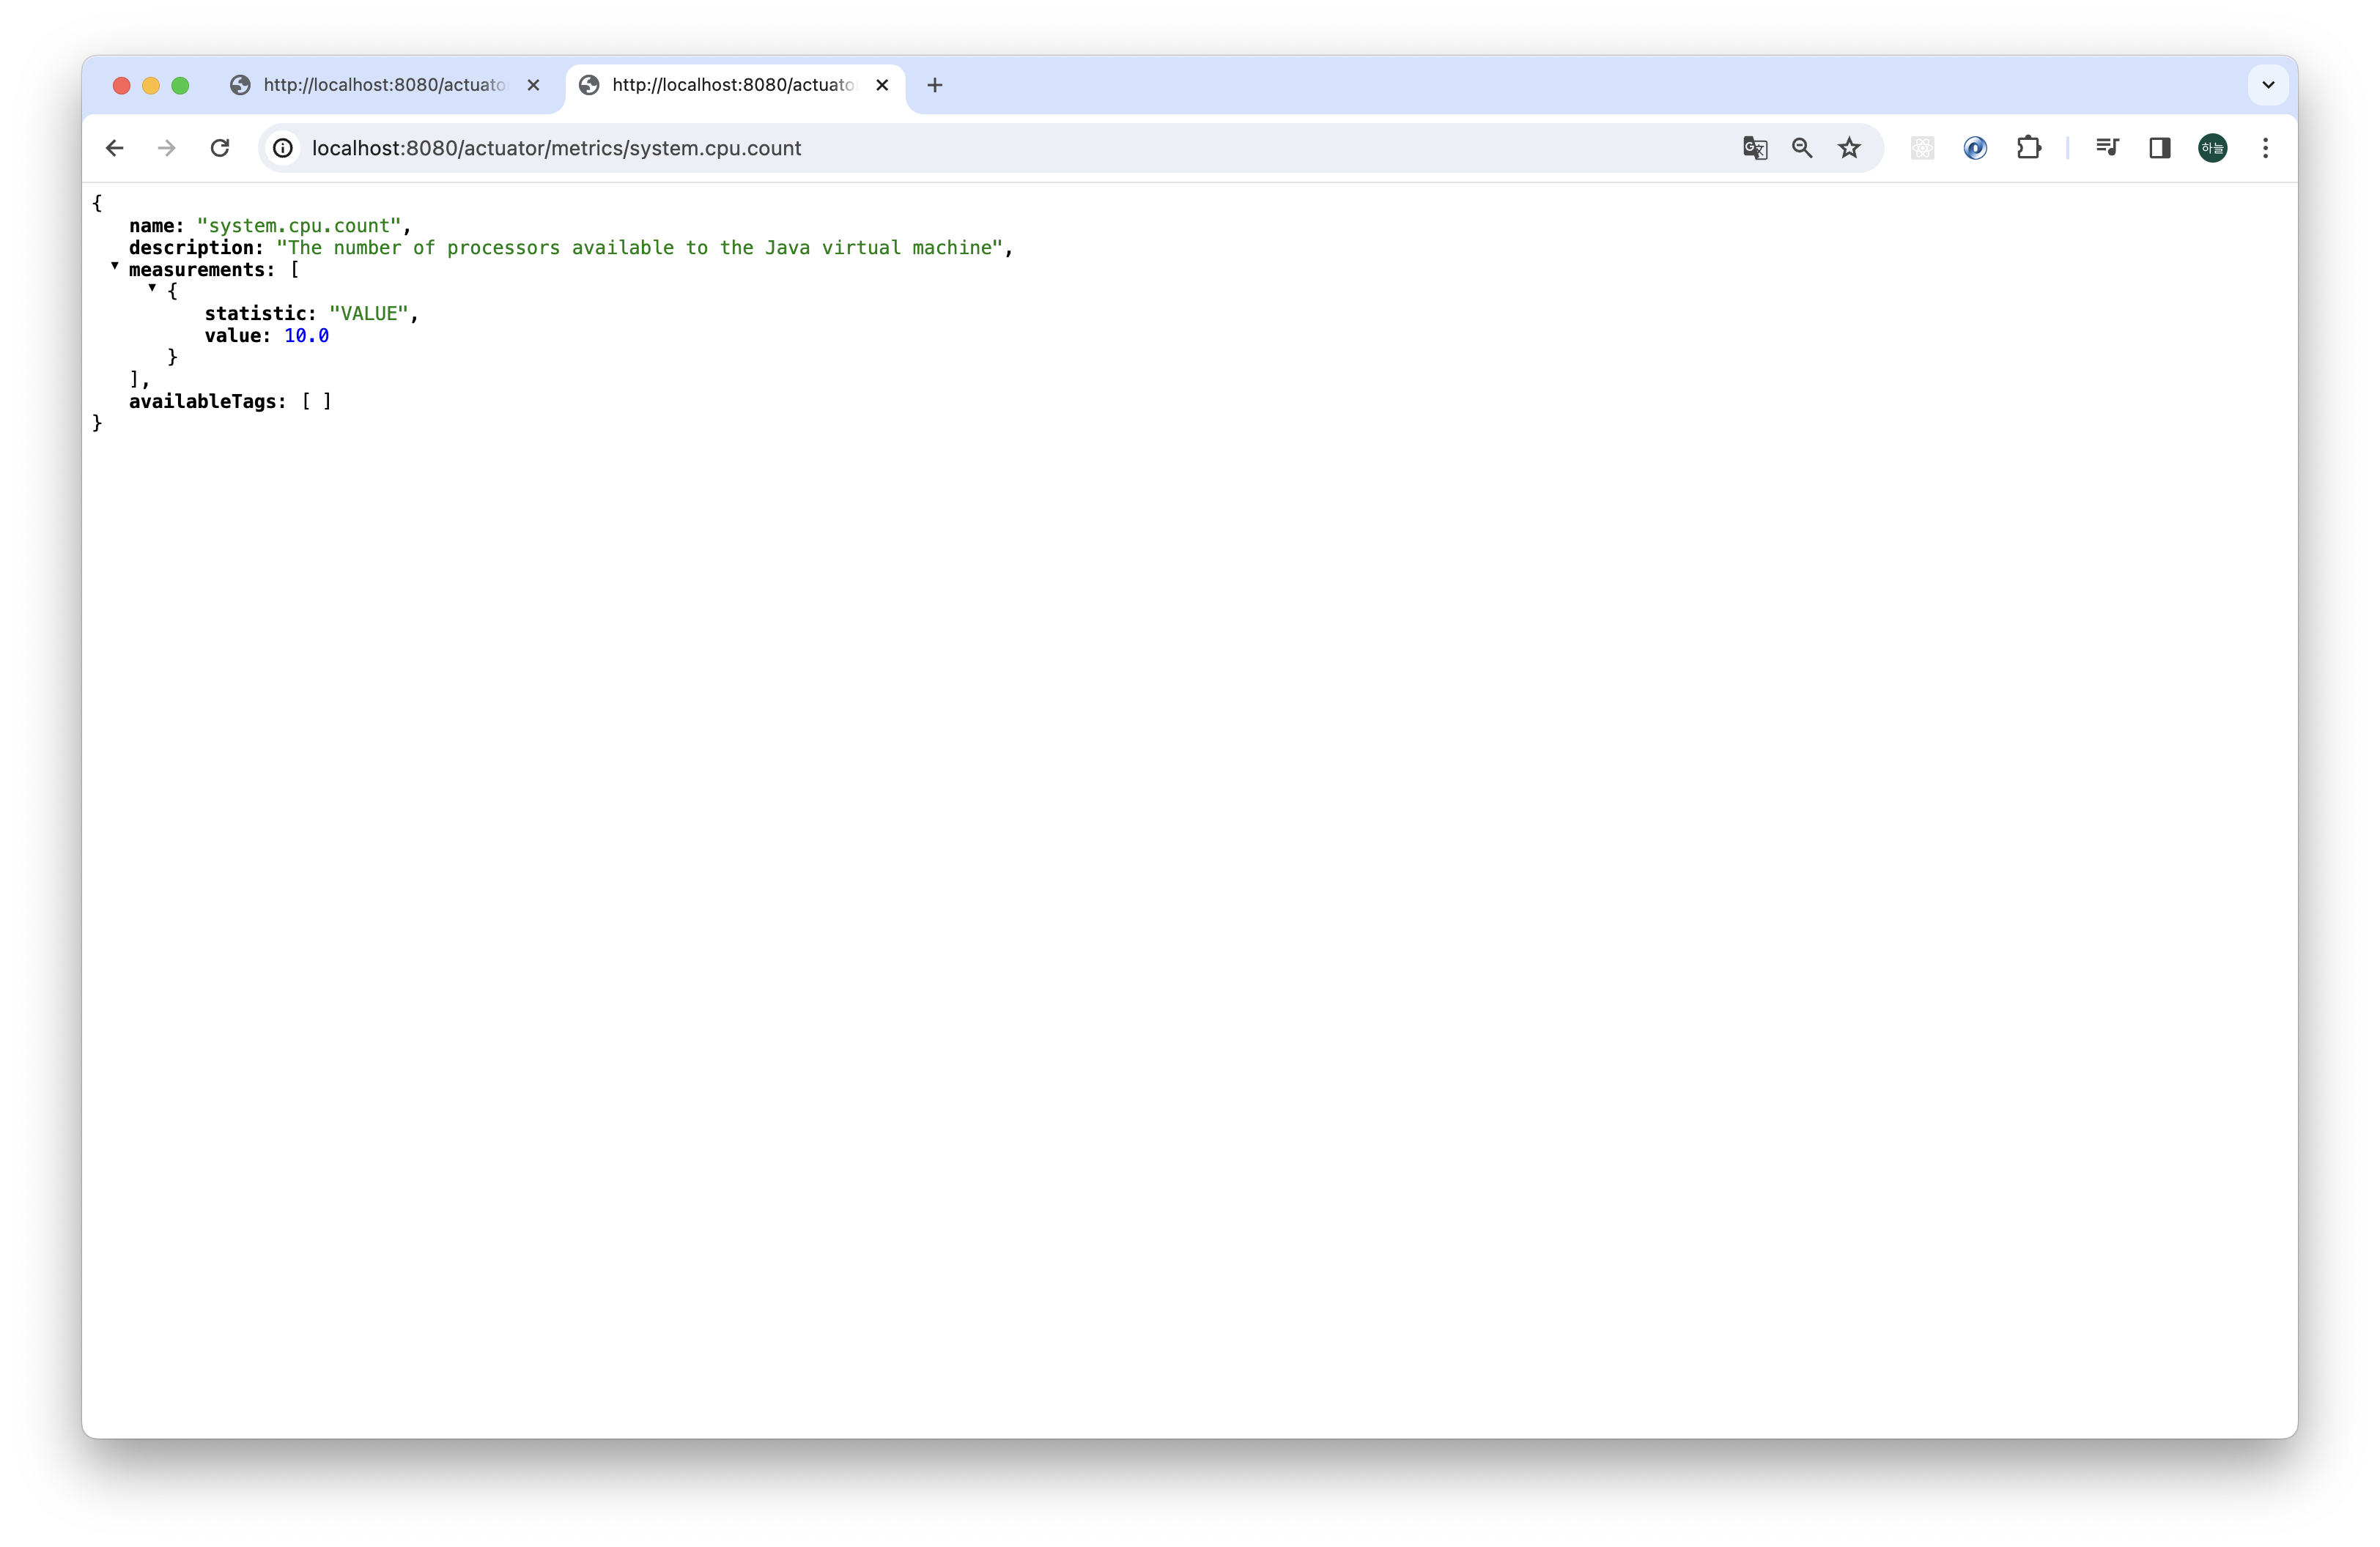Image resolution: width=2380 pixels, height=1547 pixels.
Task: Open the zoom magnifier icon
Action: click(x=1802, y=148)
